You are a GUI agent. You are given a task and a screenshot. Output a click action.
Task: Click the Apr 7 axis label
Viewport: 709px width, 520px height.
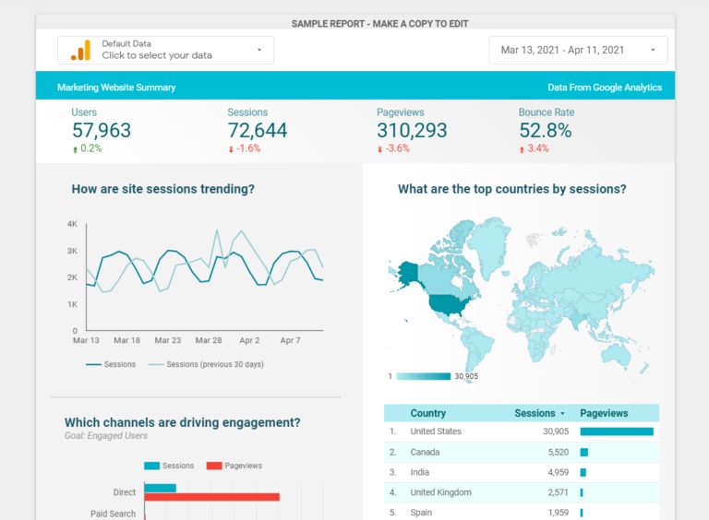coord(290,340)
